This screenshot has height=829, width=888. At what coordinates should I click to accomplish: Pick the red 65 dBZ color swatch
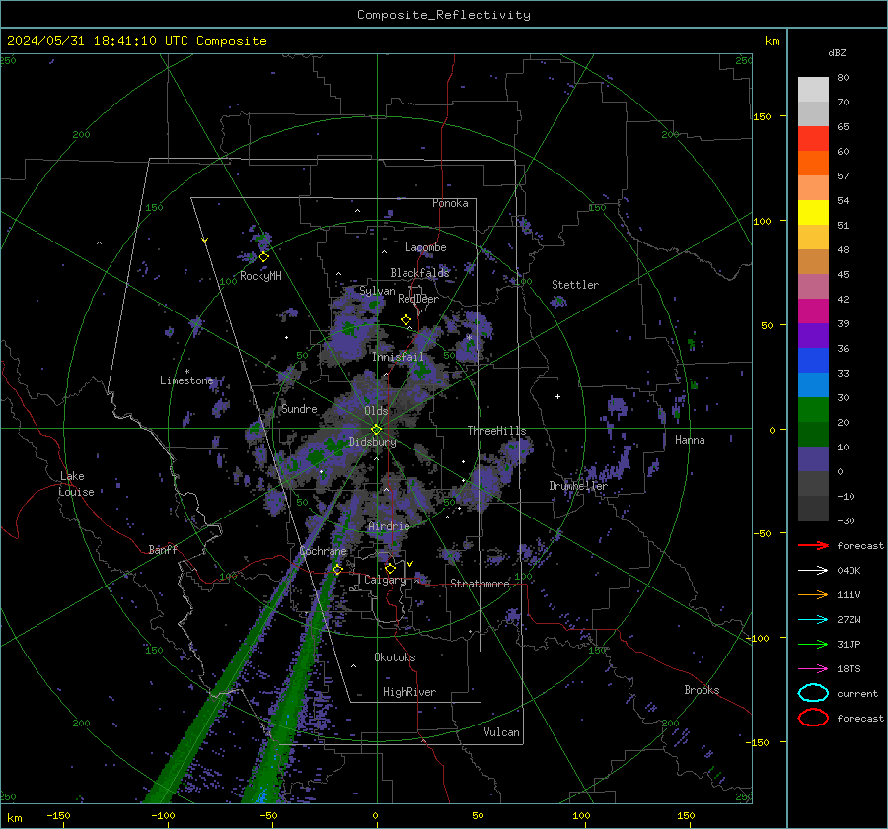point(813,138)
